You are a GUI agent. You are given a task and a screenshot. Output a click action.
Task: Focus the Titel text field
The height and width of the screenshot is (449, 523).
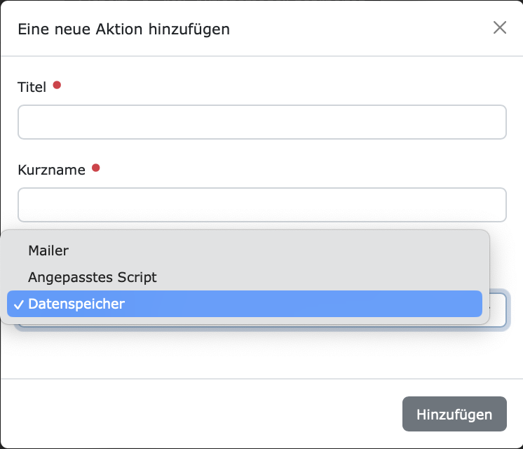coord(262,122)
